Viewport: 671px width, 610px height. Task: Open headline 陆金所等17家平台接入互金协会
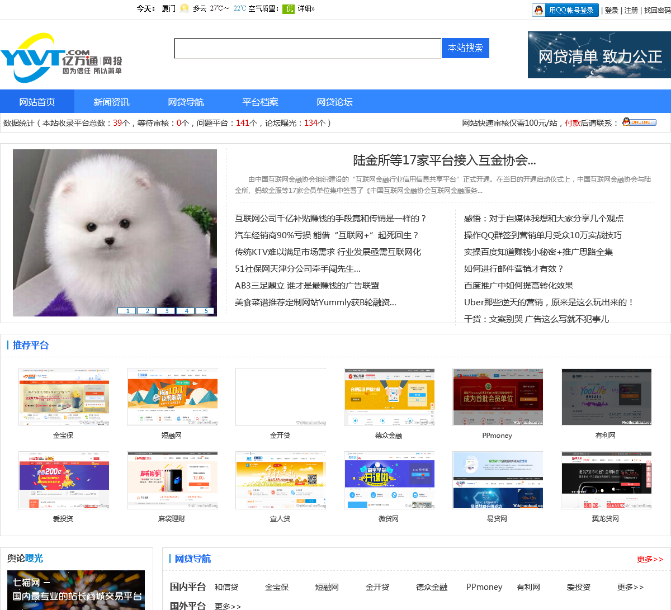coord(445,160)
